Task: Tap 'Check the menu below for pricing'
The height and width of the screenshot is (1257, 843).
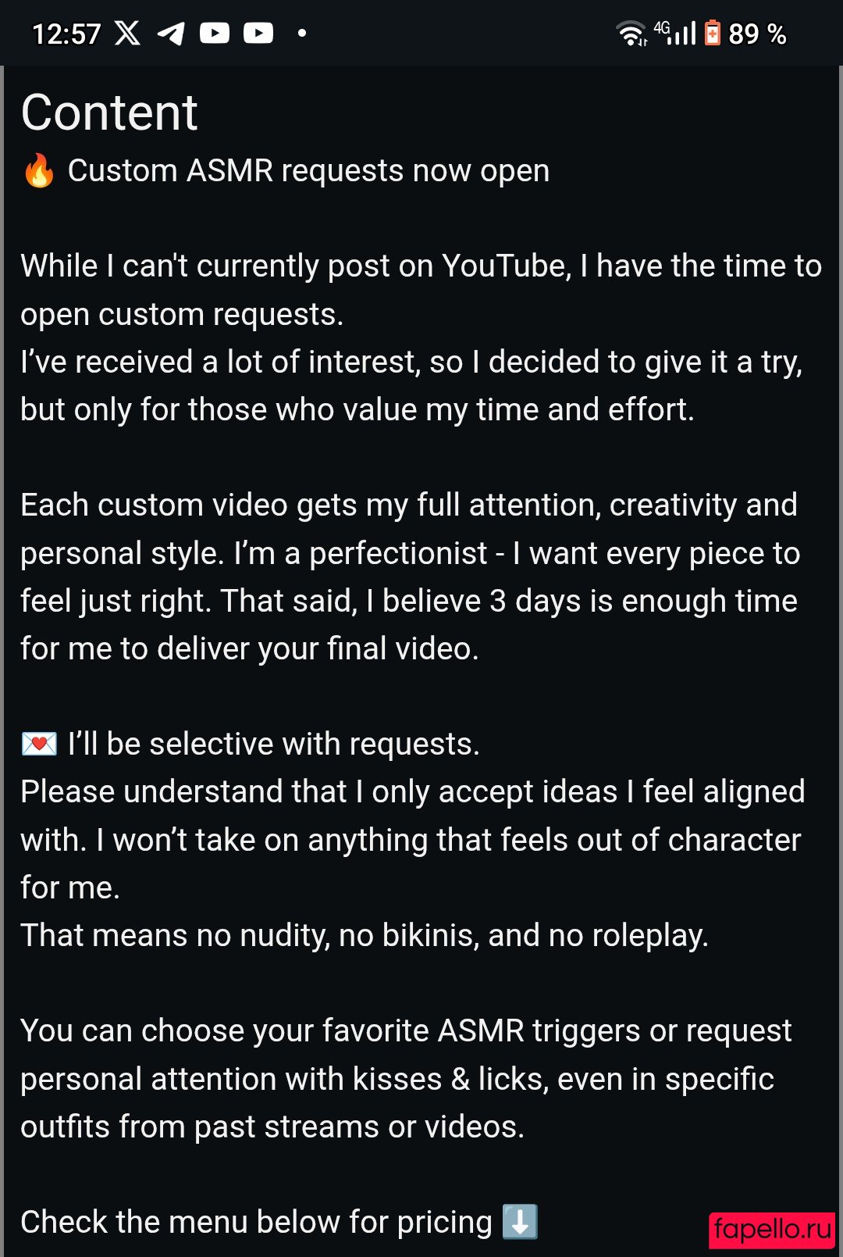Action: click(x=256, y=1222)
